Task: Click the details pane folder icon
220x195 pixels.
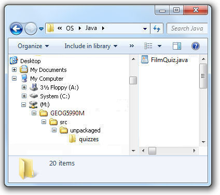Action: pyautogui.click(x=27, y=169)
